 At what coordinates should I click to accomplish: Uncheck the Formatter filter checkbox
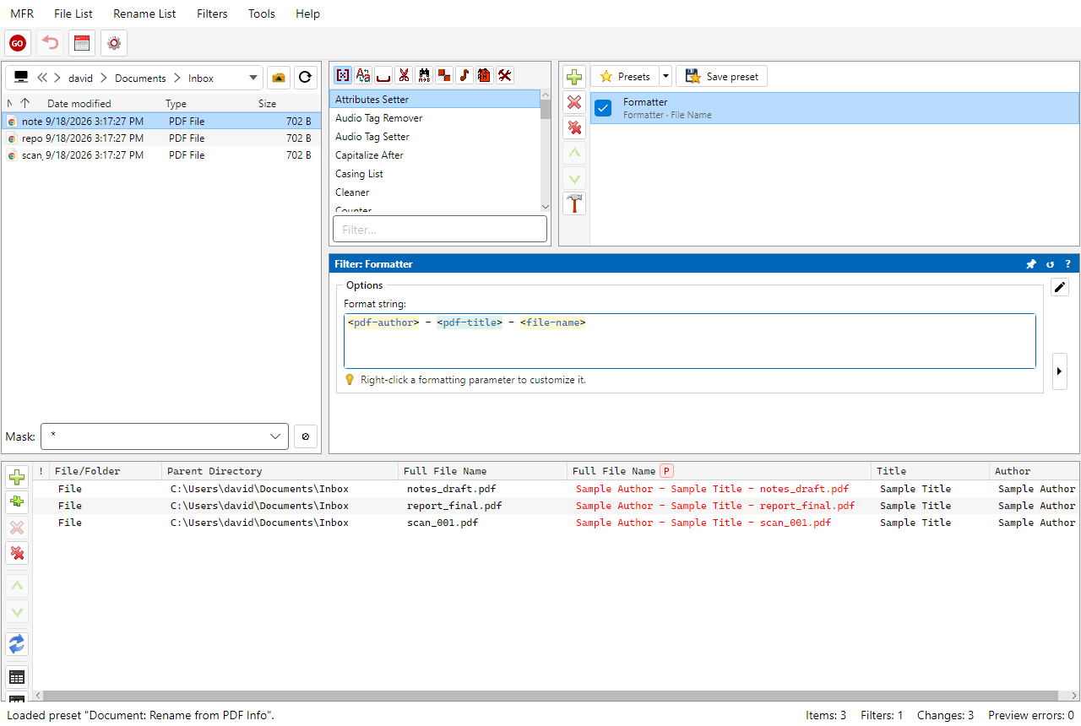[x=603, y=108]
